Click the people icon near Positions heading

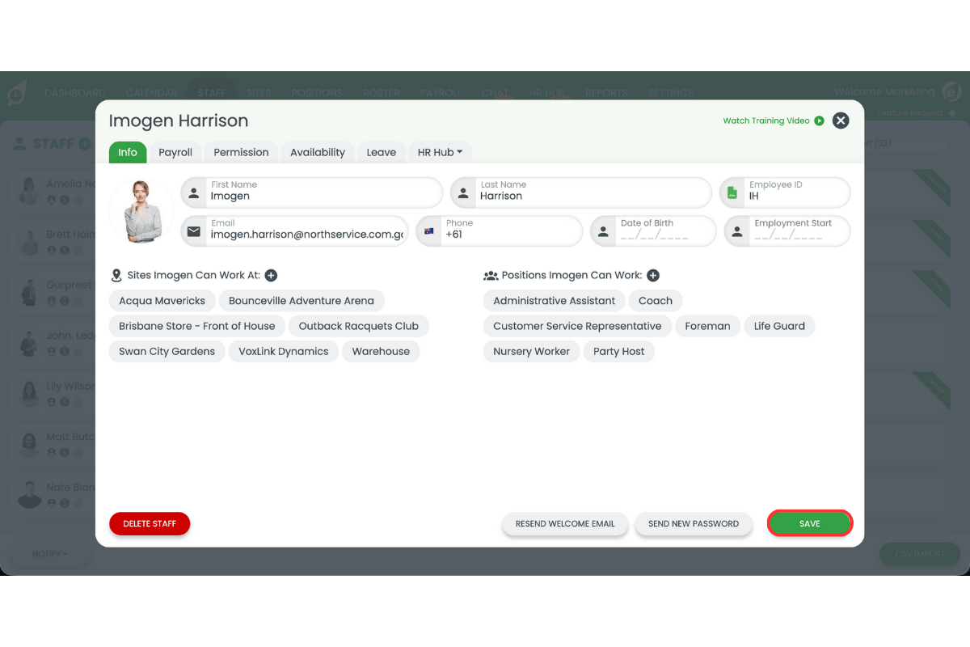[x=491, y=275]
